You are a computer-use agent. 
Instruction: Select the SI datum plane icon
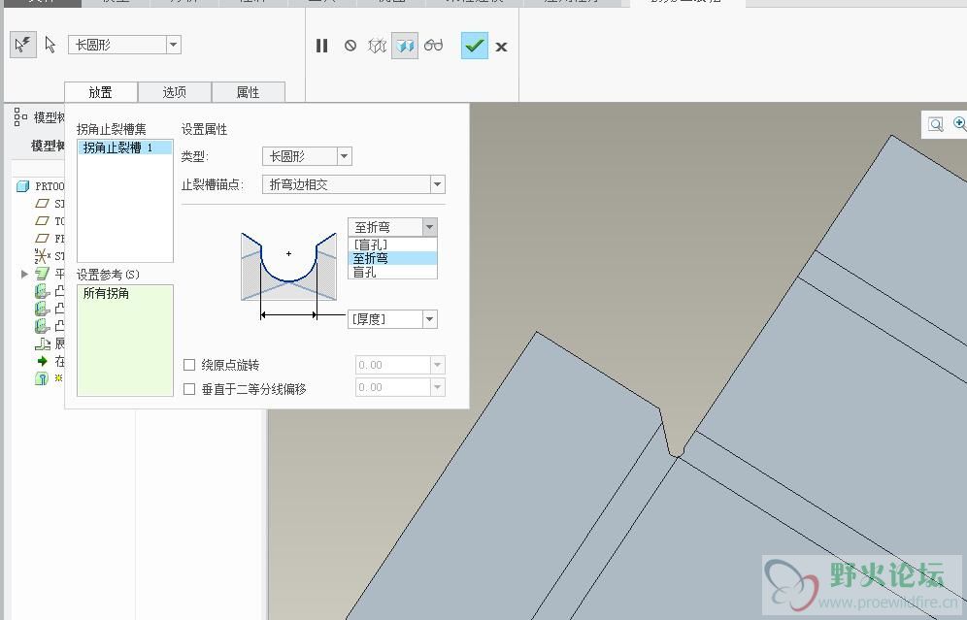pos(42,204)
